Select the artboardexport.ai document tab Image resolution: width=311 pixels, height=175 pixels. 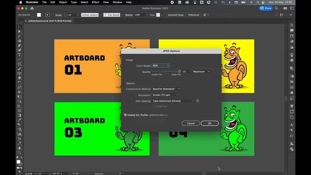[x=49, y=21]
